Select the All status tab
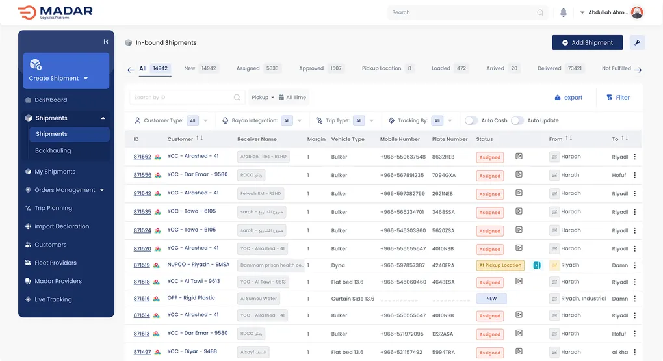 click(155, 68)
